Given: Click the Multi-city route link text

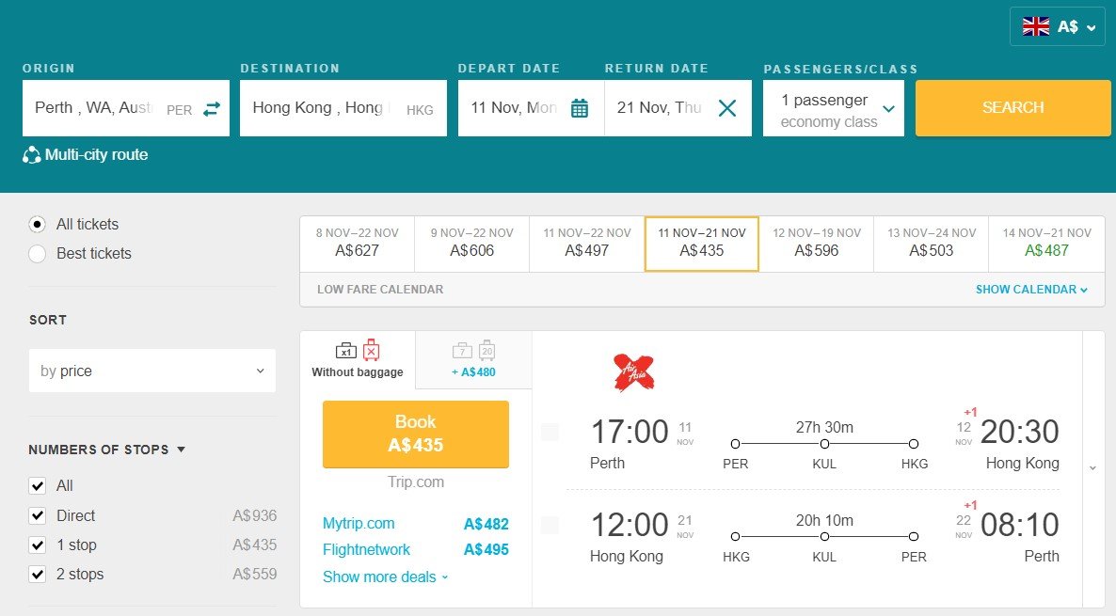Looking at the screenshot, I should 96,154.
